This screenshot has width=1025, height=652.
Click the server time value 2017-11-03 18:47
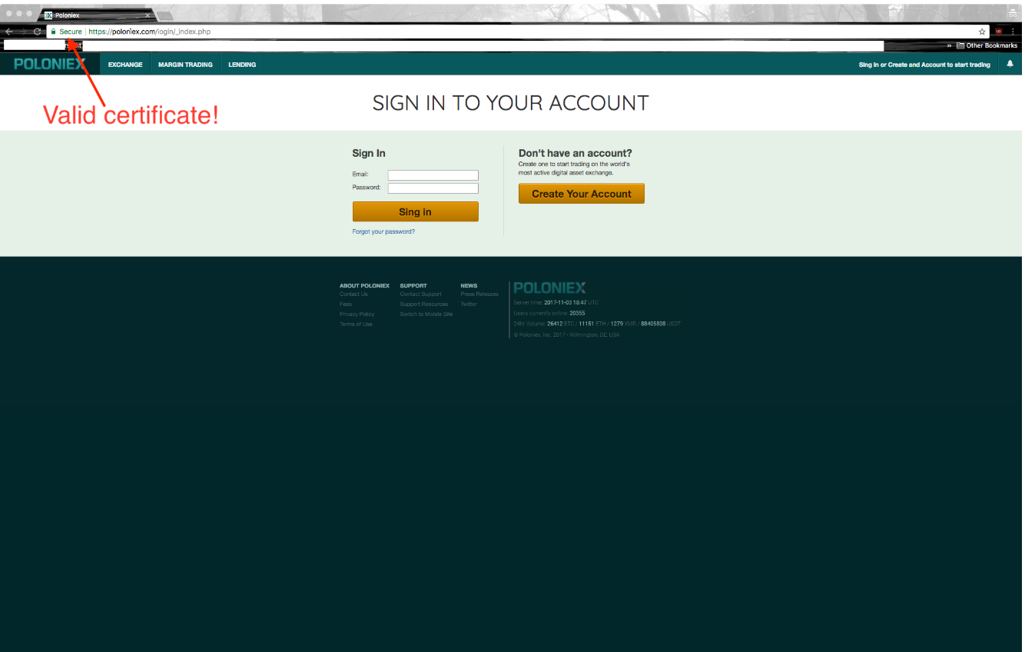coord(566,303)
